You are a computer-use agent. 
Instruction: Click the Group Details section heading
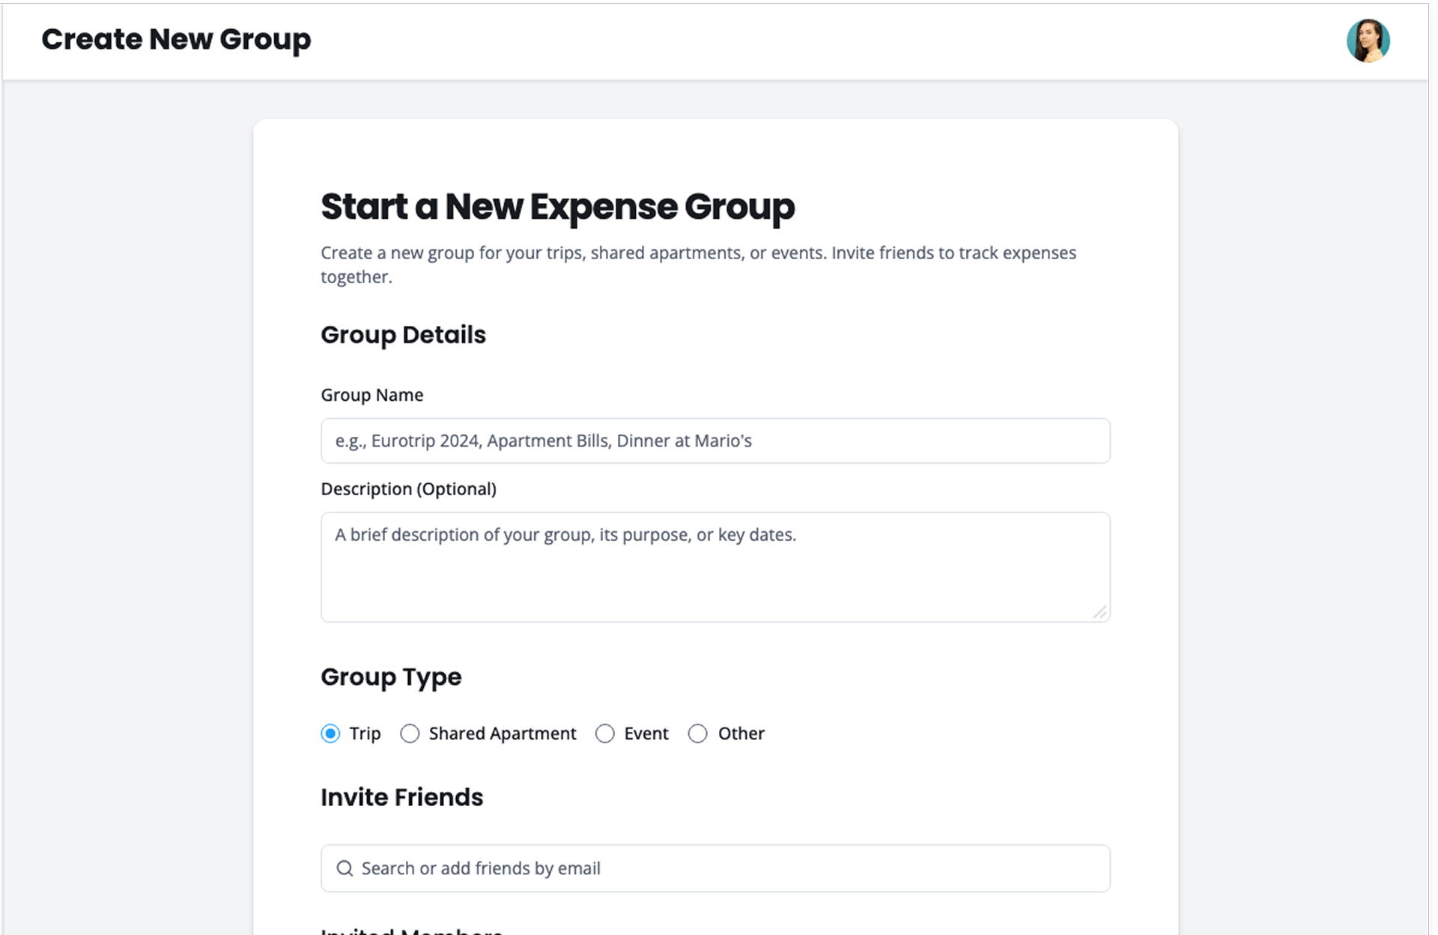click(403, 335)
